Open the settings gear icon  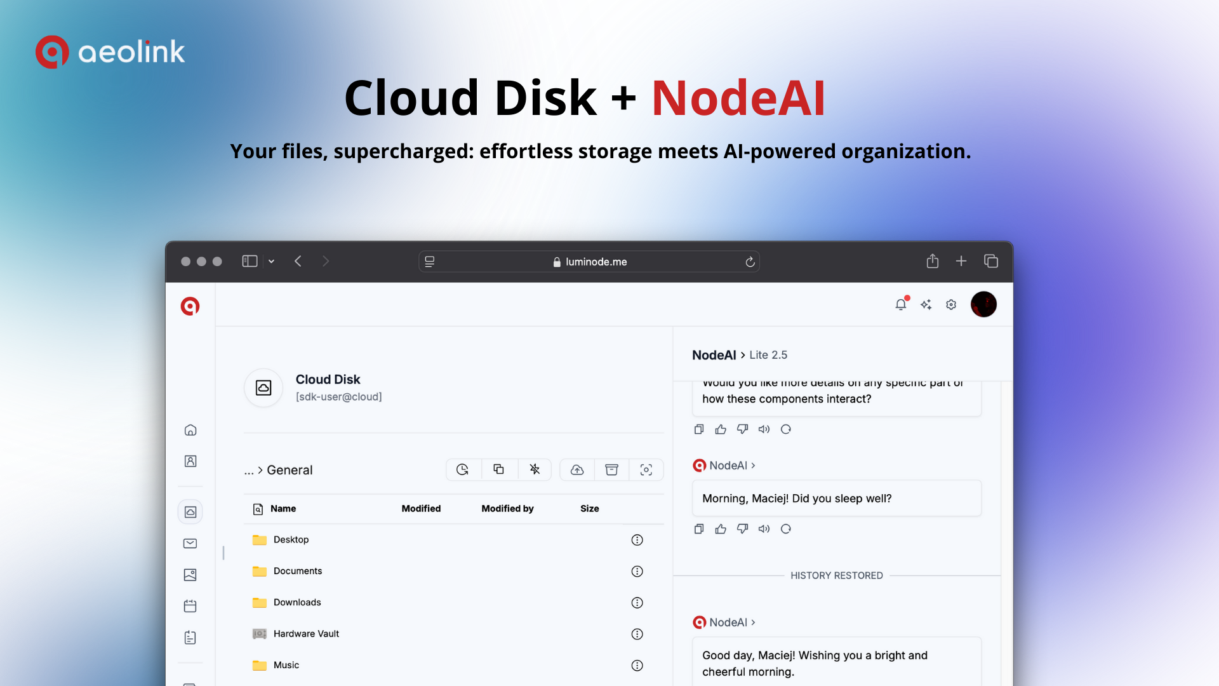[x=951, y=304]
